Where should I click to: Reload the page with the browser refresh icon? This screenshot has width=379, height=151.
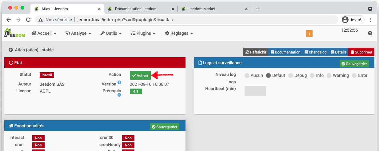pyautogui.click(x=28, y=20)
